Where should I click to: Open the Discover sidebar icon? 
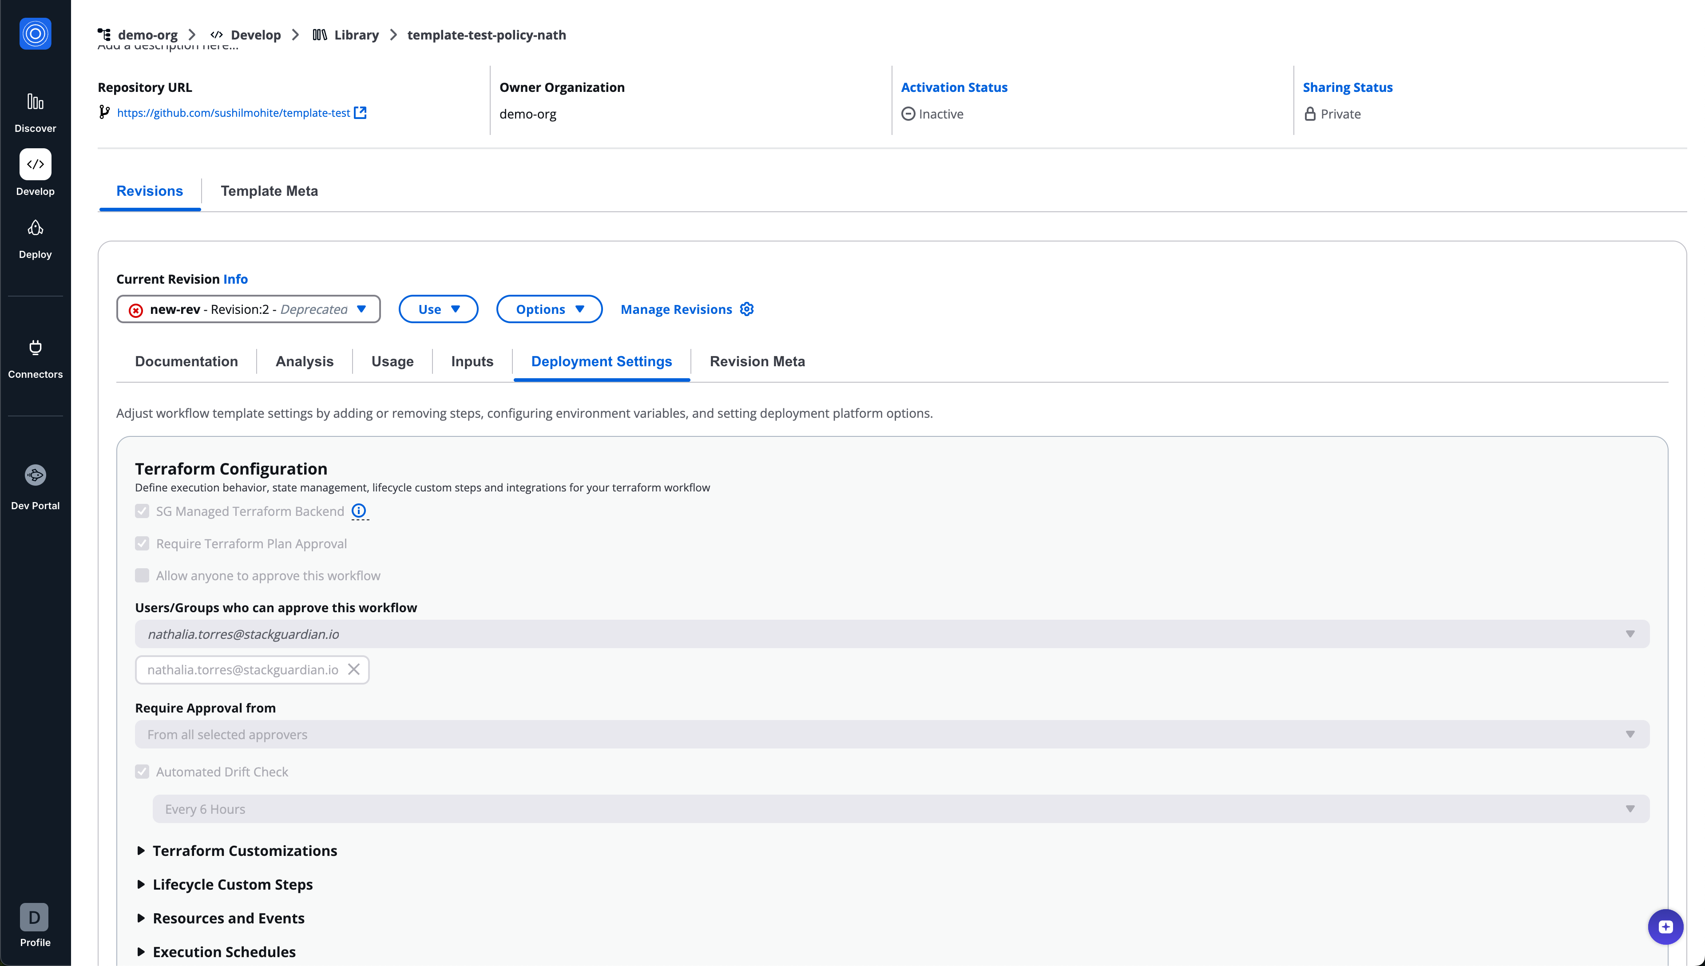(35, 102)
